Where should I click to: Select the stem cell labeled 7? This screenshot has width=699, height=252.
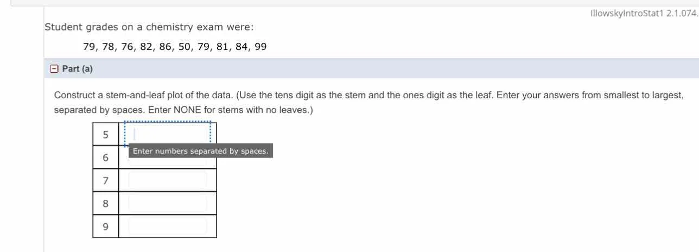[105, 180]
